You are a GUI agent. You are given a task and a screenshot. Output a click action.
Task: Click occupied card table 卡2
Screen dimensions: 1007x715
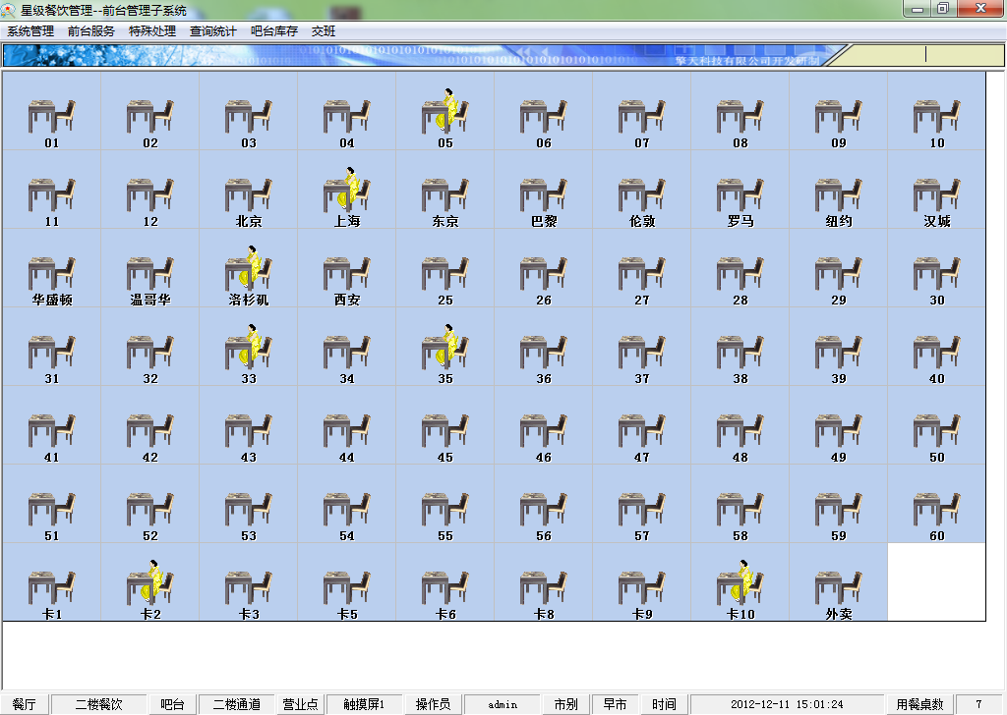pyautogui.click(x=150, y=583)
